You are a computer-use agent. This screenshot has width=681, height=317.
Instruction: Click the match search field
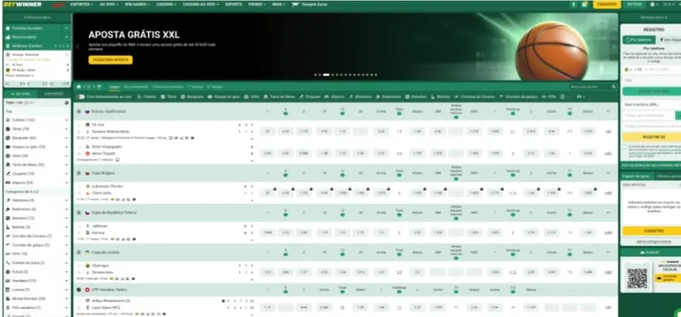pyautogui.click(x=590, y=87)
